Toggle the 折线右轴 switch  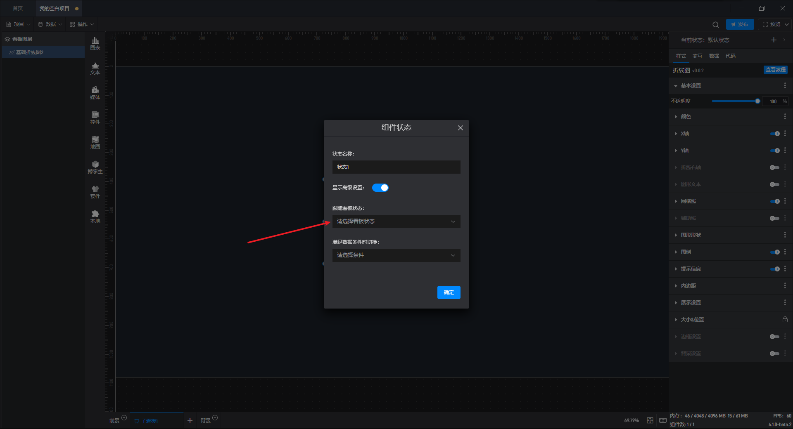[x=775, y=167]
